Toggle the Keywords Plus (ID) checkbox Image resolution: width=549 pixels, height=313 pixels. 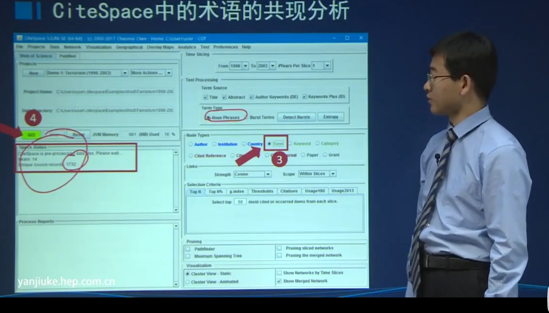(x=305, y=97)
